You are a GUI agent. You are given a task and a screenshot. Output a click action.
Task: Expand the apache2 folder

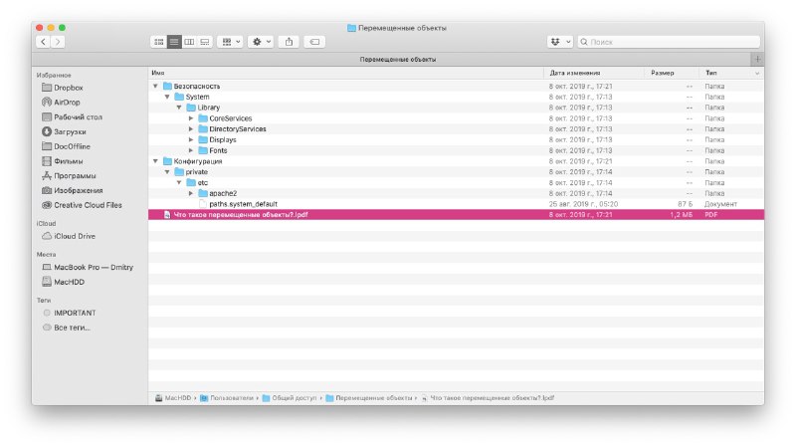(191, 193)
